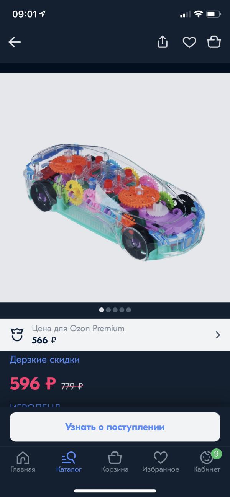Open the cart basket icon at top
The height and width of the screenshot is (497, 230).
[x=214, y=41]
